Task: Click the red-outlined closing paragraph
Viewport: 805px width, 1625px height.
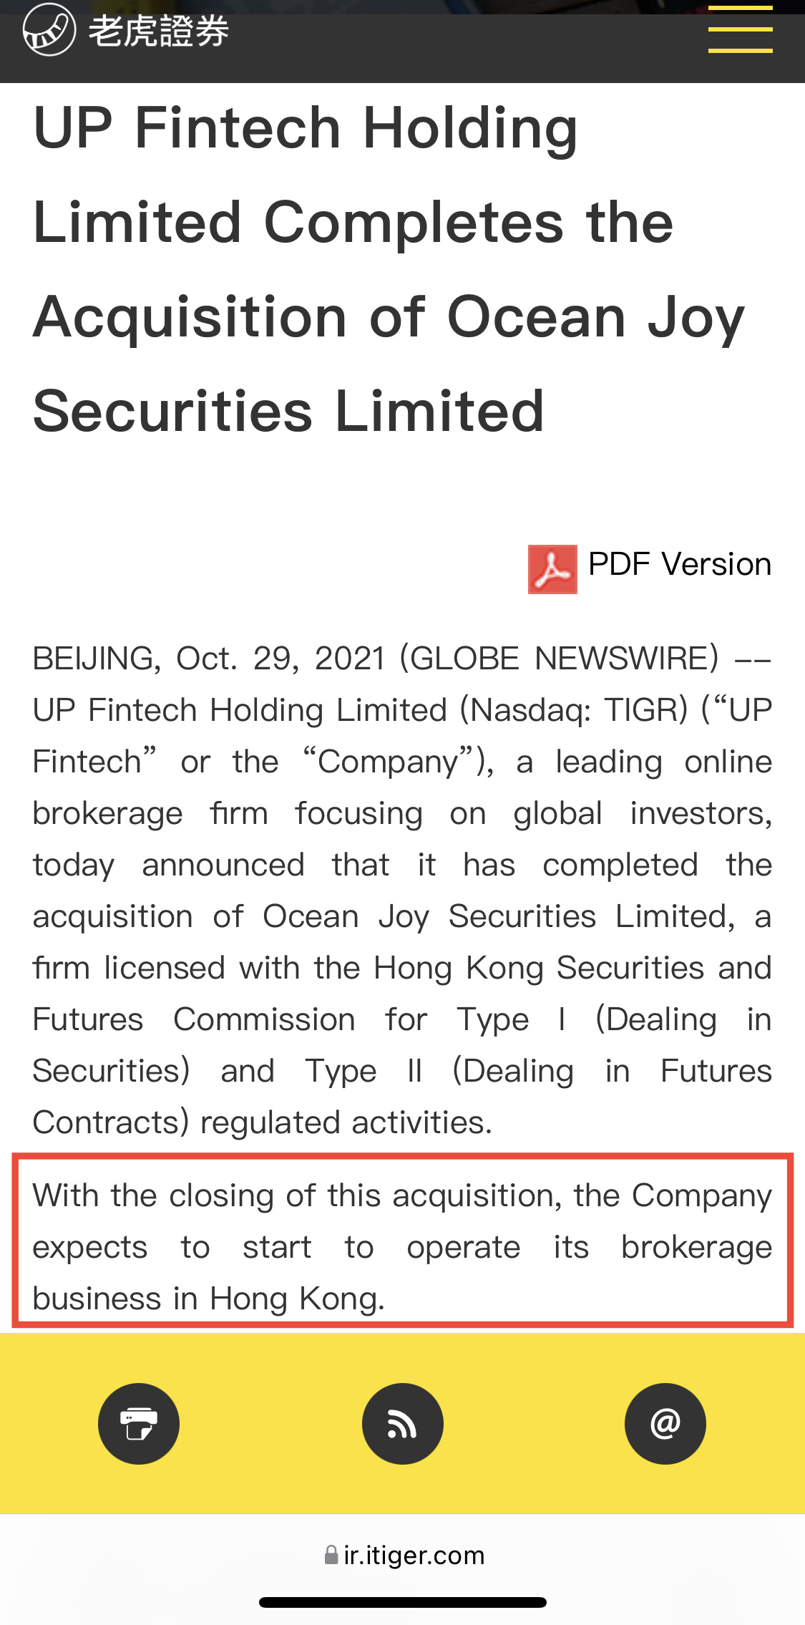Action: point(402,1247)
